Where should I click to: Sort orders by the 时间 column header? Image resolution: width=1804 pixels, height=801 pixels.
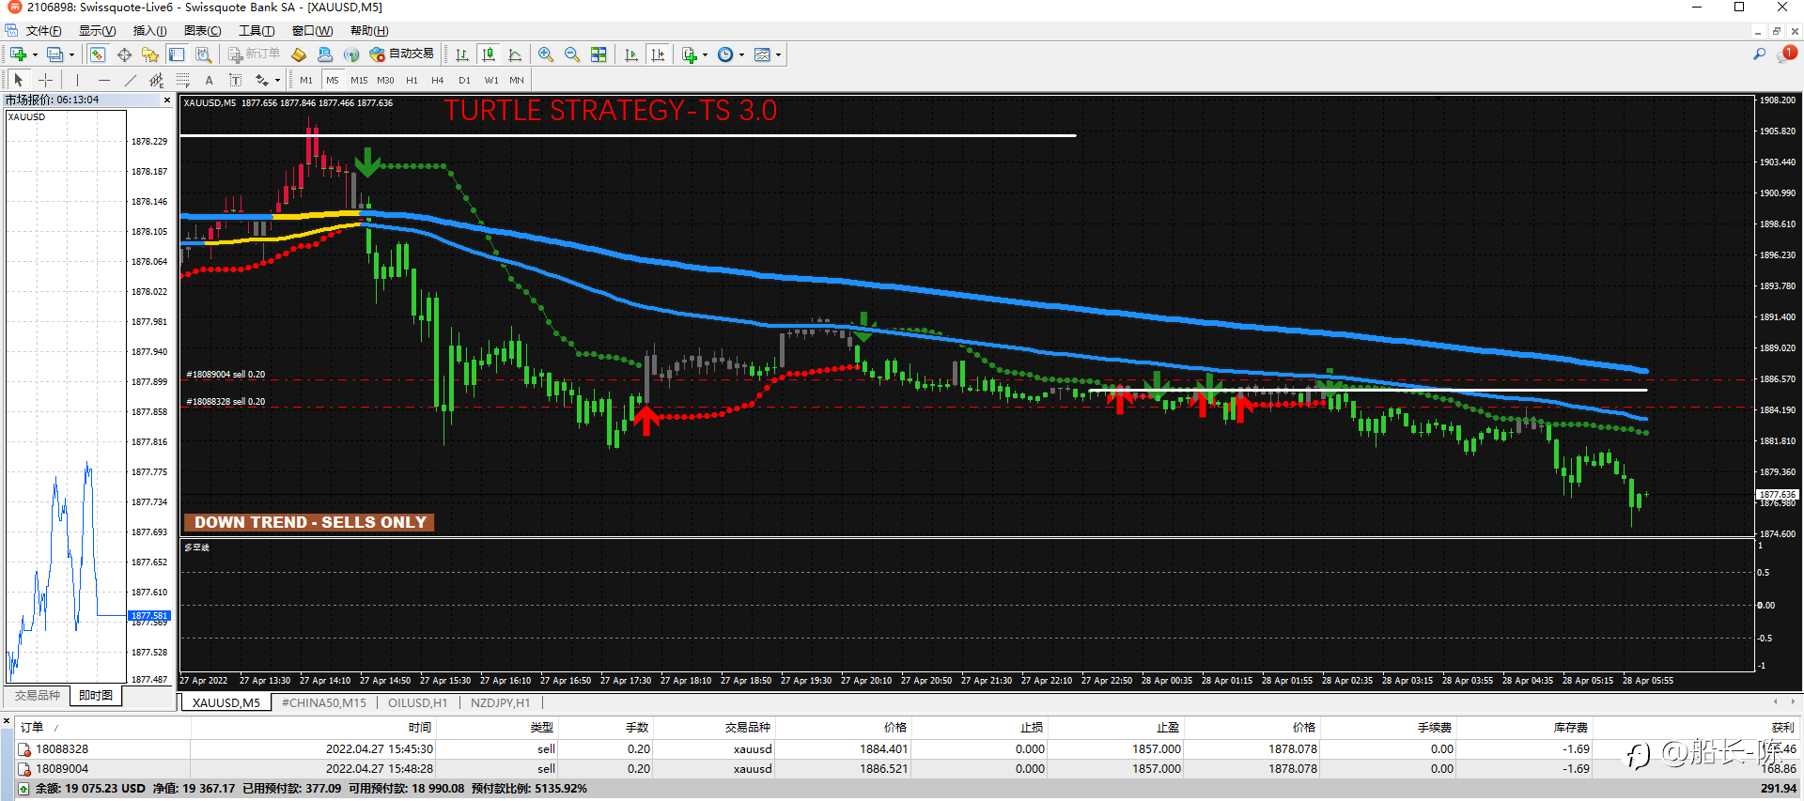(x=420, y=727)
